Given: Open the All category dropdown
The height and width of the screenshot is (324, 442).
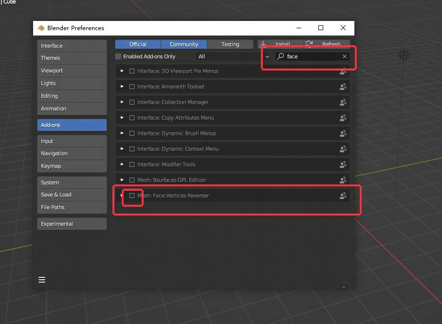Looking at the screenshot, I should [x=233, y=56].
